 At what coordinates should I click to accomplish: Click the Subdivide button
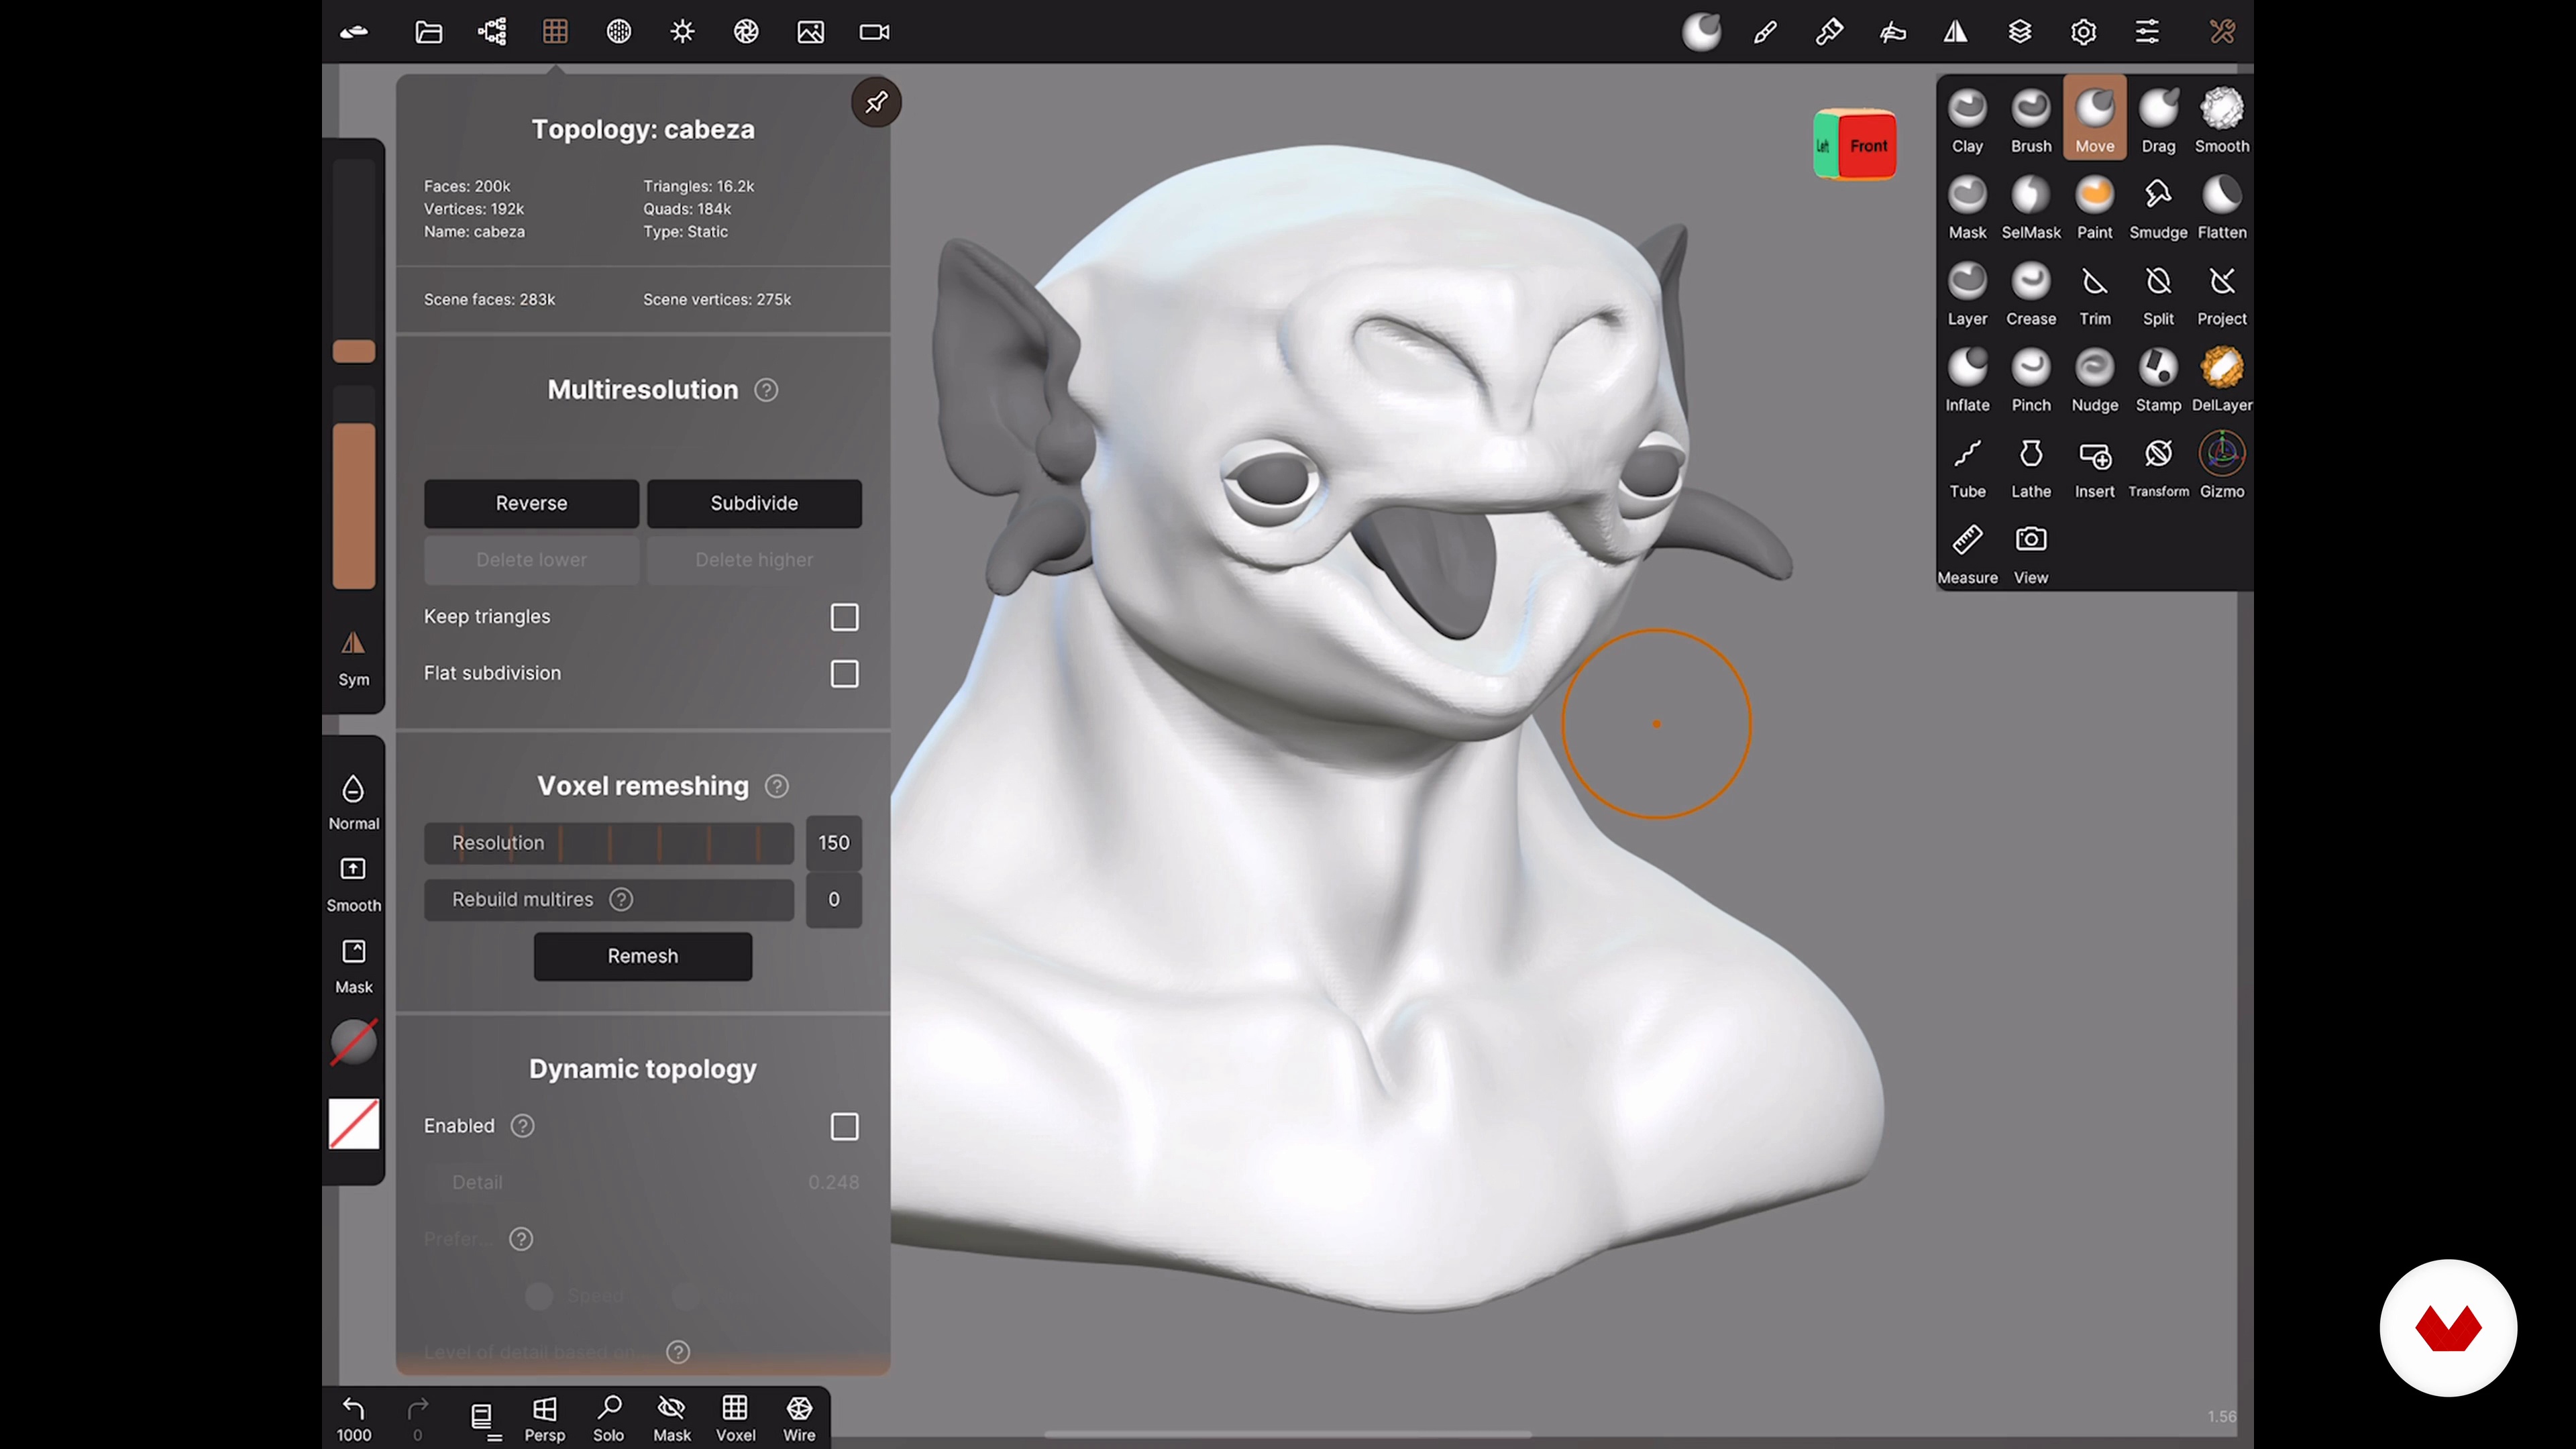[x=754, y=503]
